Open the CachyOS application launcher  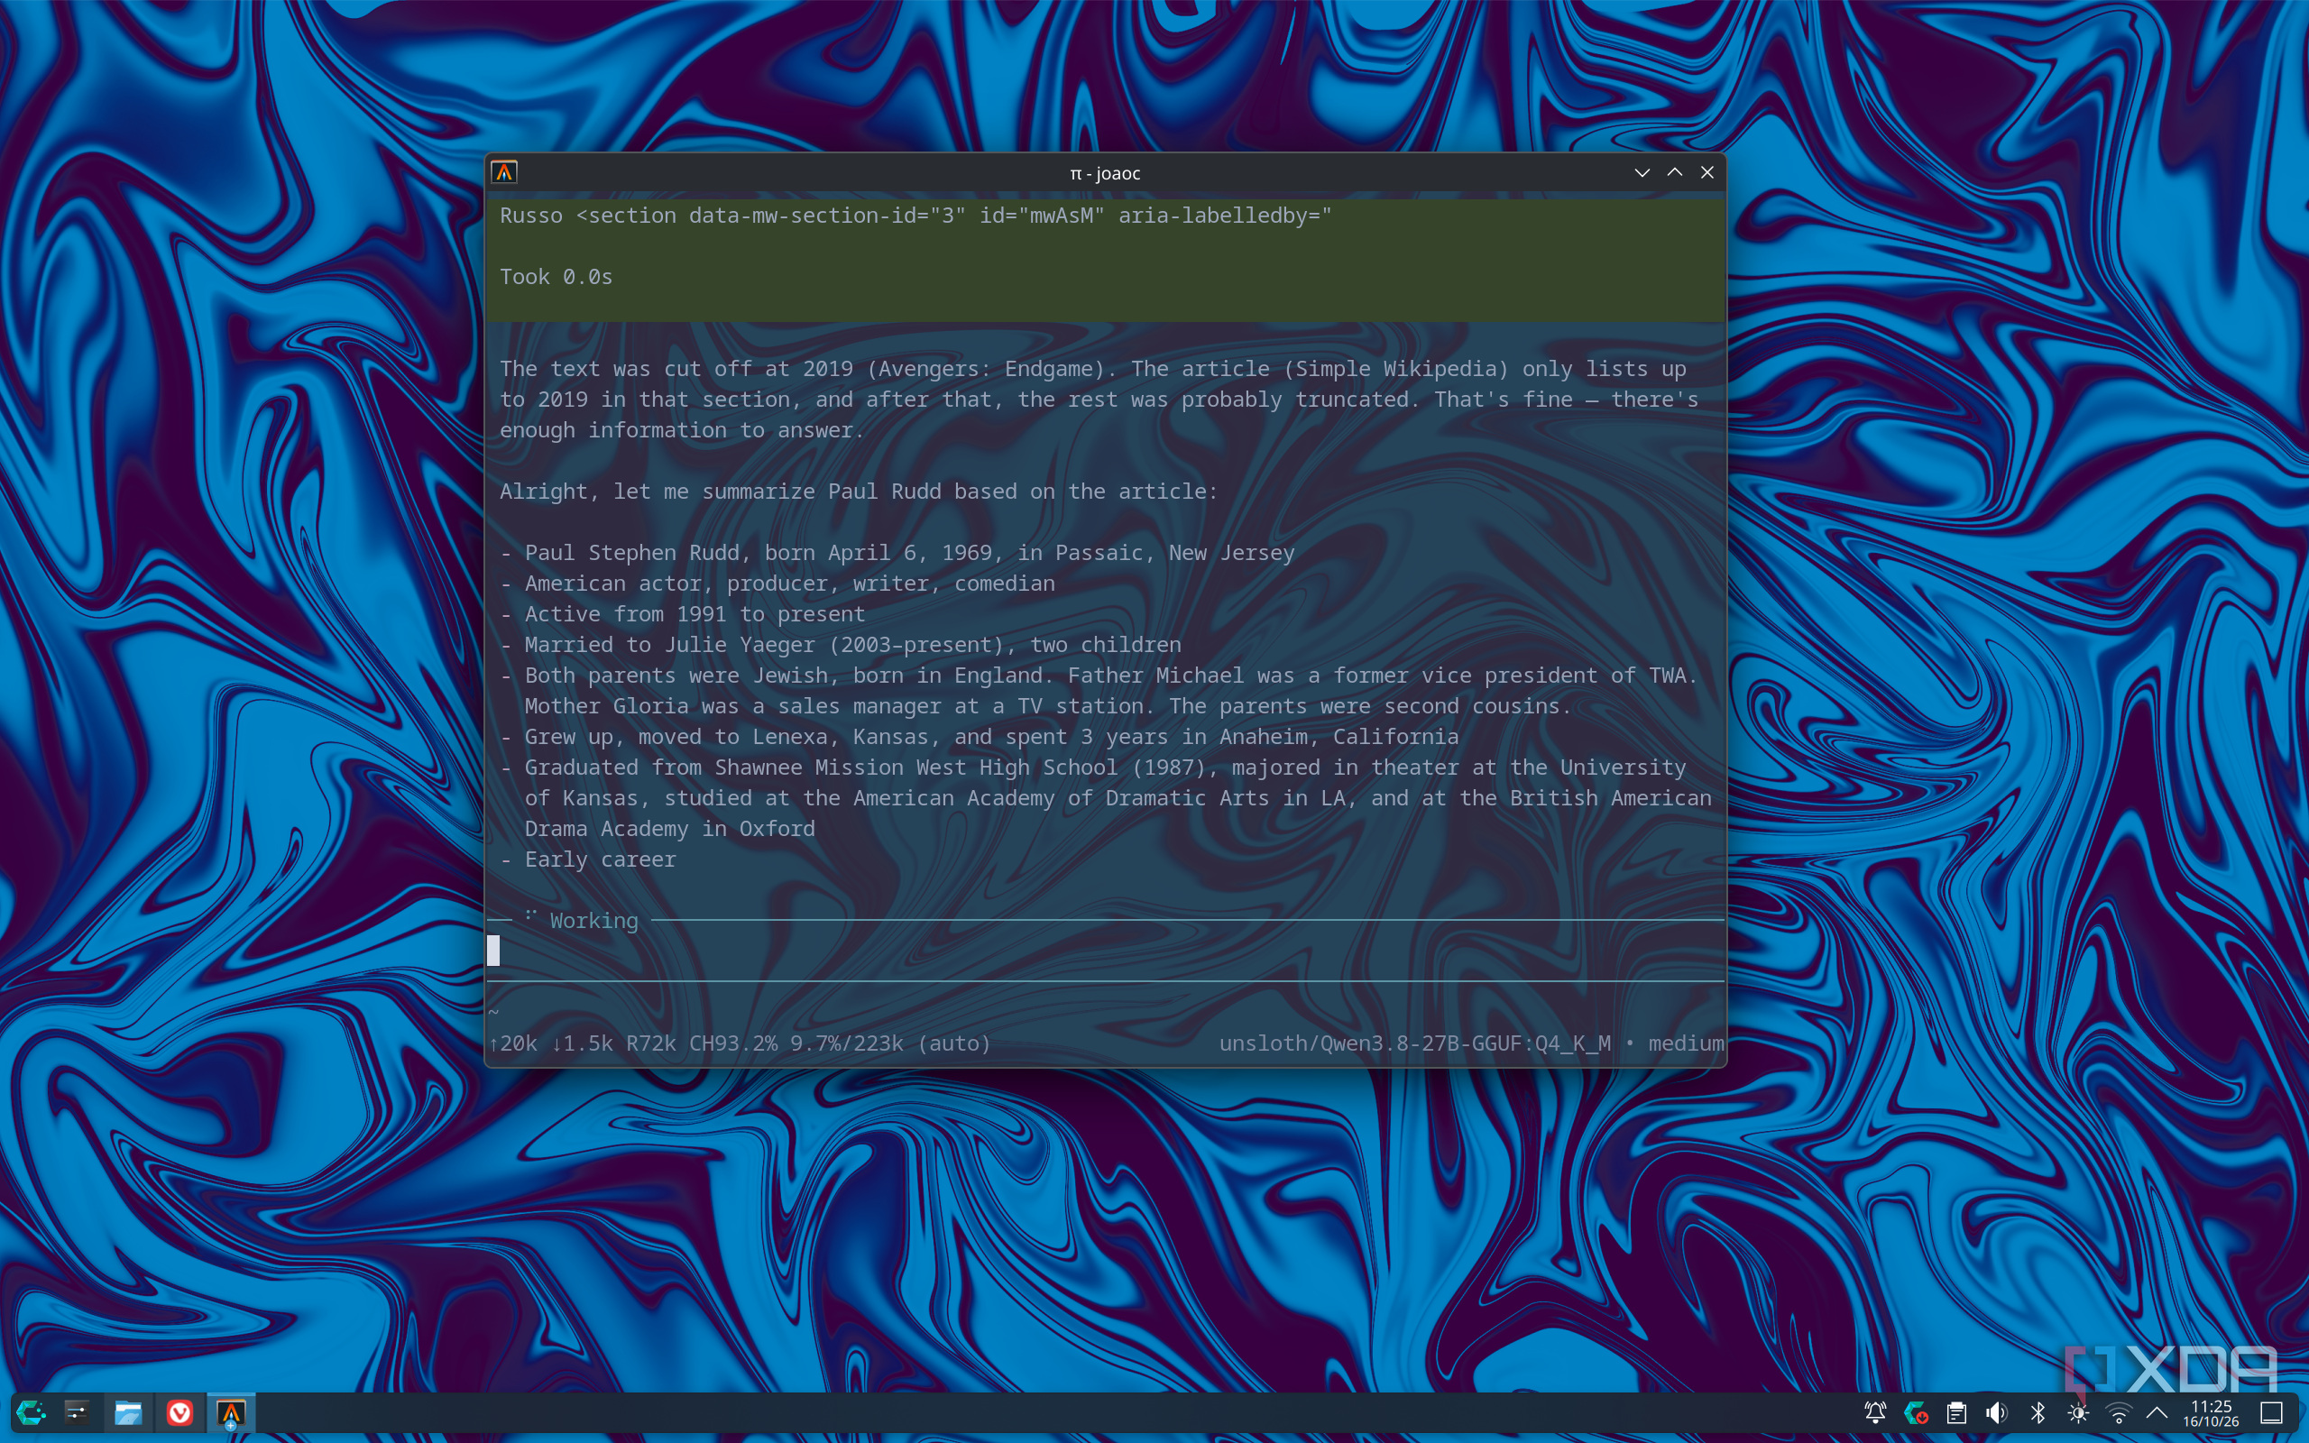pos(32,1412)
